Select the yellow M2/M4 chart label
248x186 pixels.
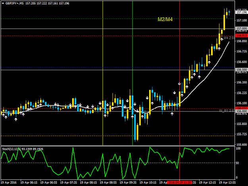point(165,19)
